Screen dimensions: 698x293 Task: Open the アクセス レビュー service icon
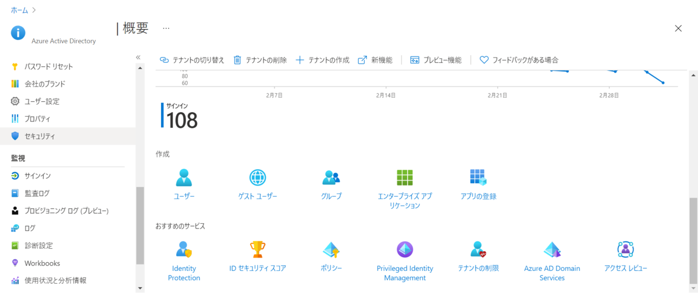[x=625, y=250]
